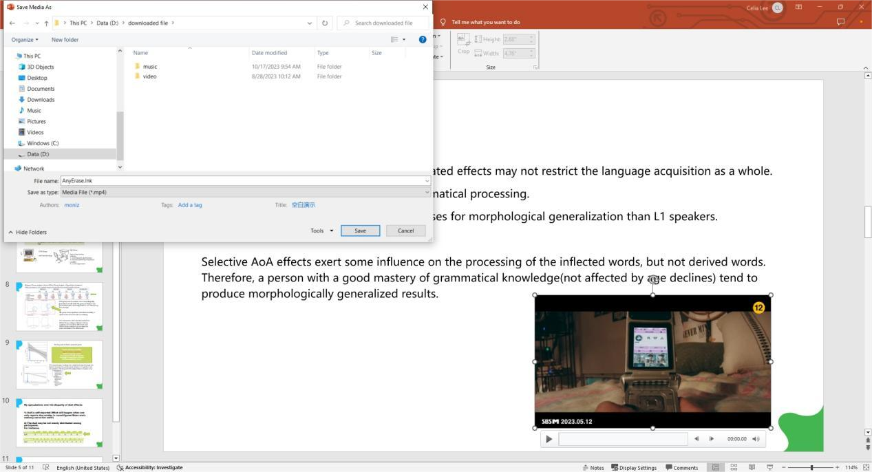Click the Add a tag link
The width and height of the screenshot is (872, 472).
click(x=190, y=204)
